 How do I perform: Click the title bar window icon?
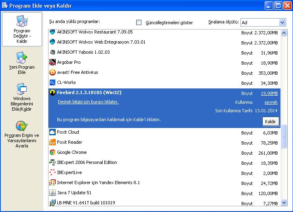(4, 5)
